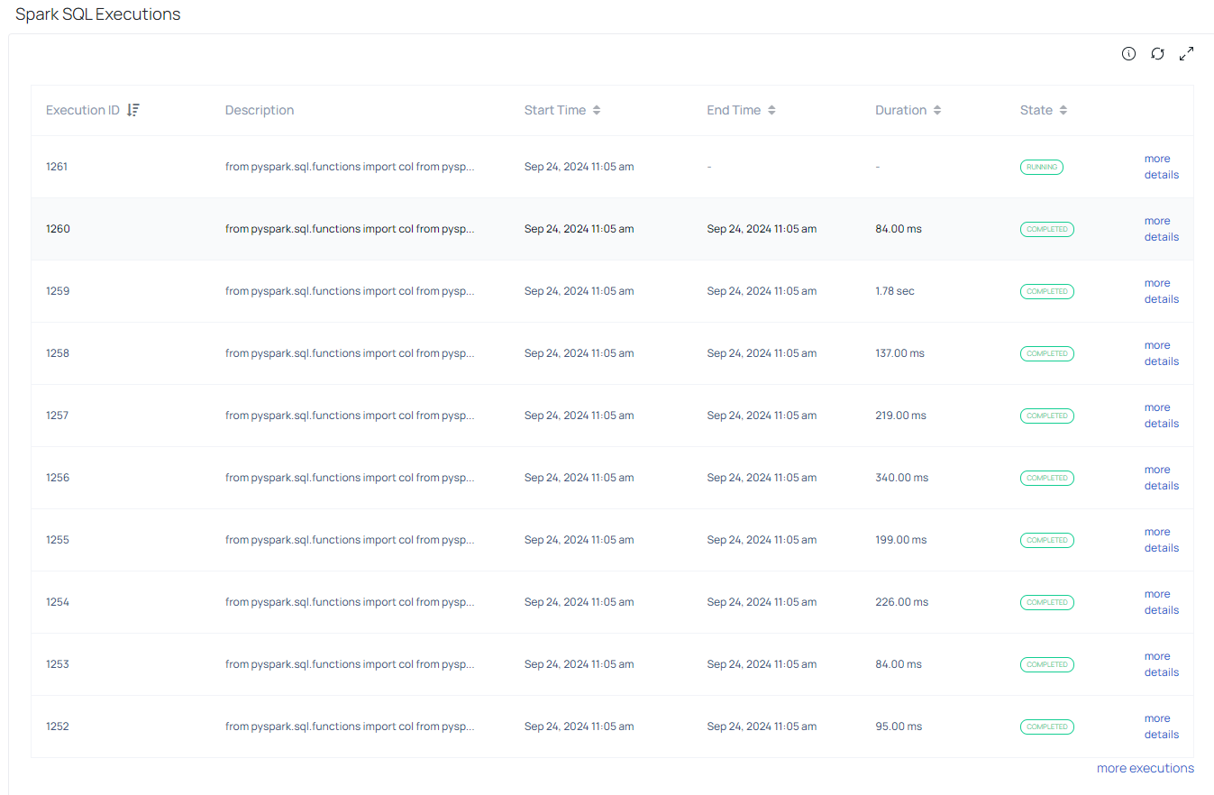Screen dimensions: 1214x795
Task: Select execution ID 1256 cell
Action: (x=58, y=478)
